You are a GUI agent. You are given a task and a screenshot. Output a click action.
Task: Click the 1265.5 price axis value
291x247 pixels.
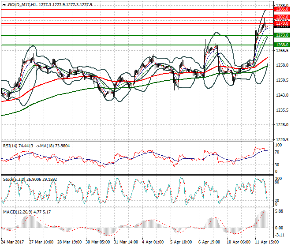(282, 51)
